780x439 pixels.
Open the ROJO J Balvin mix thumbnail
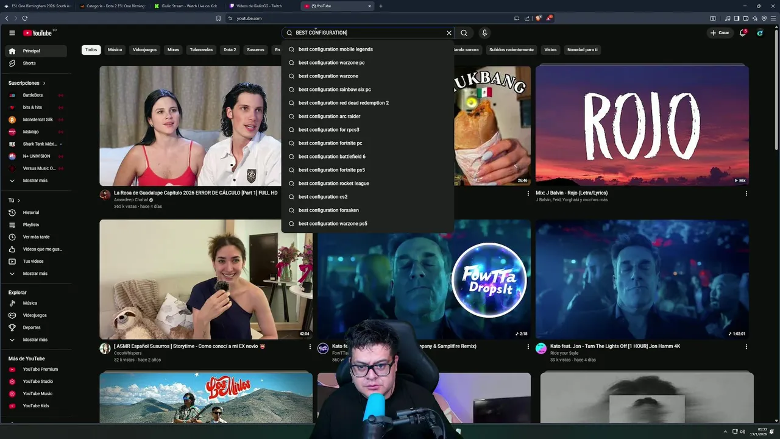pos(642,126)
